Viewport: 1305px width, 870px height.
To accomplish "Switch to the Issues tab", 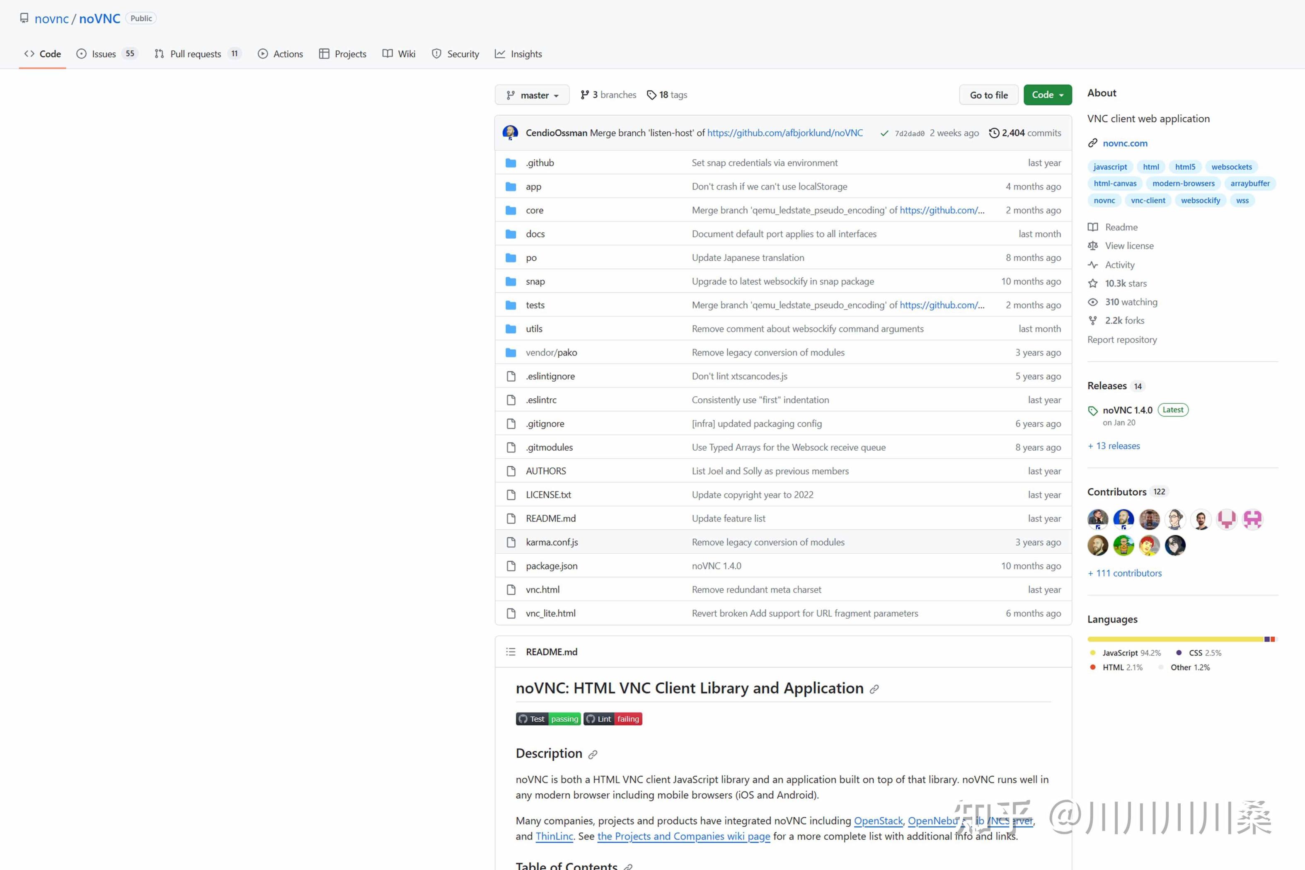I will click(x=104, y=54).
